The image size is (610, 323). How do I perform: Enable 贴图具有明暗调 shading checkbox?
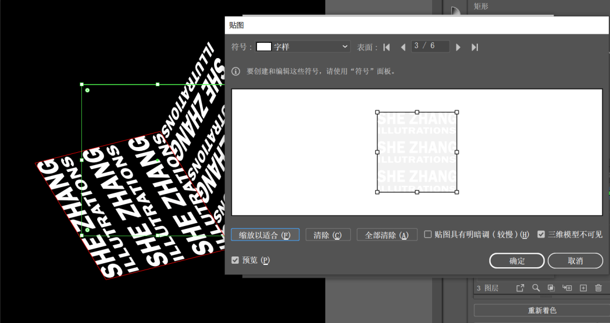click(428, 234)
